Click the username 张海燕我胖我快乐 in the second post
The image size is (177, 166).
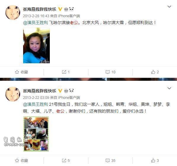click(39, 91)
